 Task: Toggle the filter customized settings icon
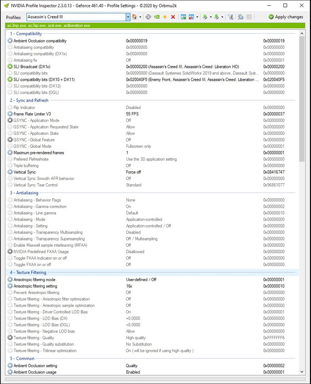coord(230,17)
